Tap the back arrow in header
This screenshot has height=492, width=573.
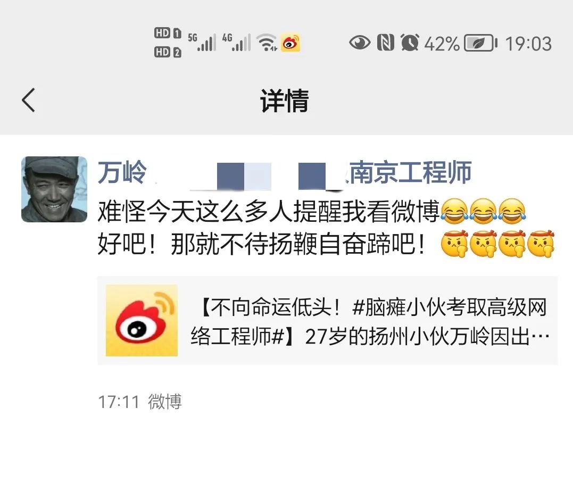tap(28, 100)
